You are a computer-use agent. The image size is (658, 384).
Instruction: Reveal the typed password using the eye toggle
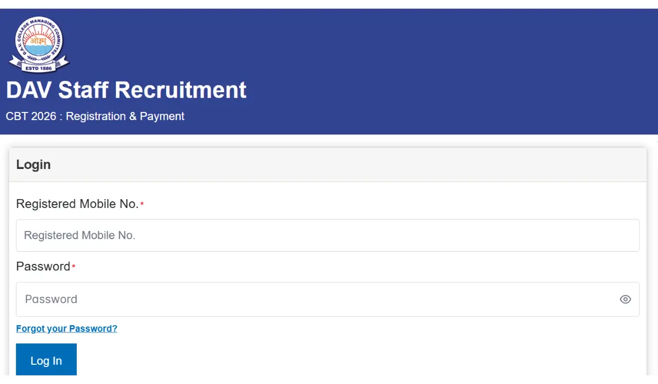tap(625, 299)
